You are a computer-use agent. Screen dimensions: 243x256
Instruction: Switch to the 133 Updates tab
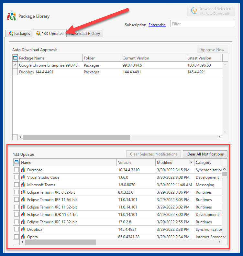tap(50, 33)
